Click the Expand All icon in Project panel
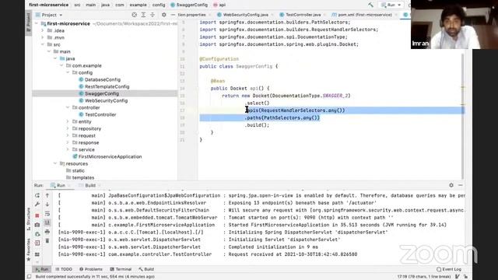Image resolution: width=498 pixels, height=280 pixels. (143, 15)
